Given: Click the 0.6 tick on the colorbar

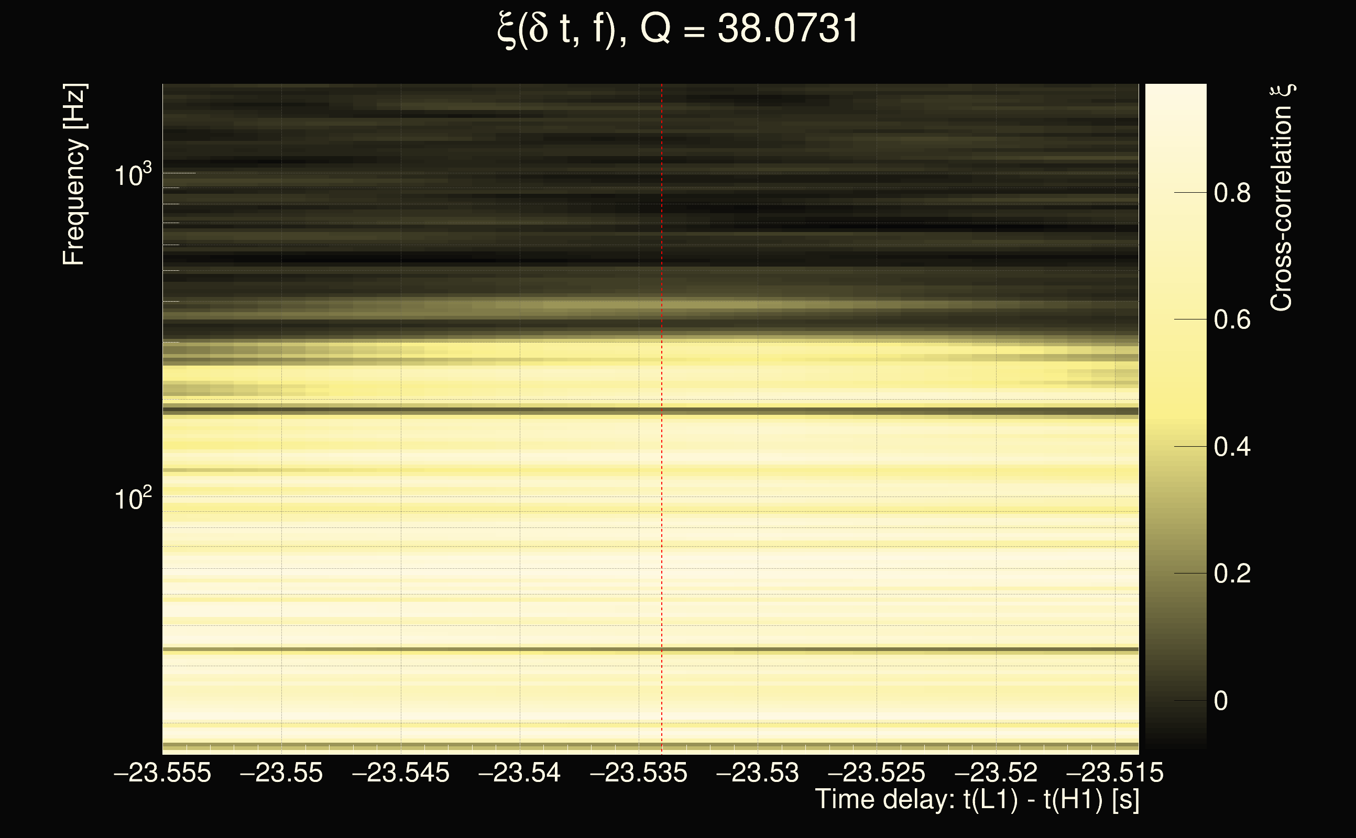Looking at the screenshot, I should pyautogui.click(x=1232, y=320).
